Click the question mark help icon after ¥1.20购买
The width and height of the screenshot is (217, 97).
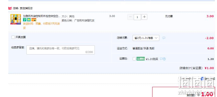click(x=164, y=59)
